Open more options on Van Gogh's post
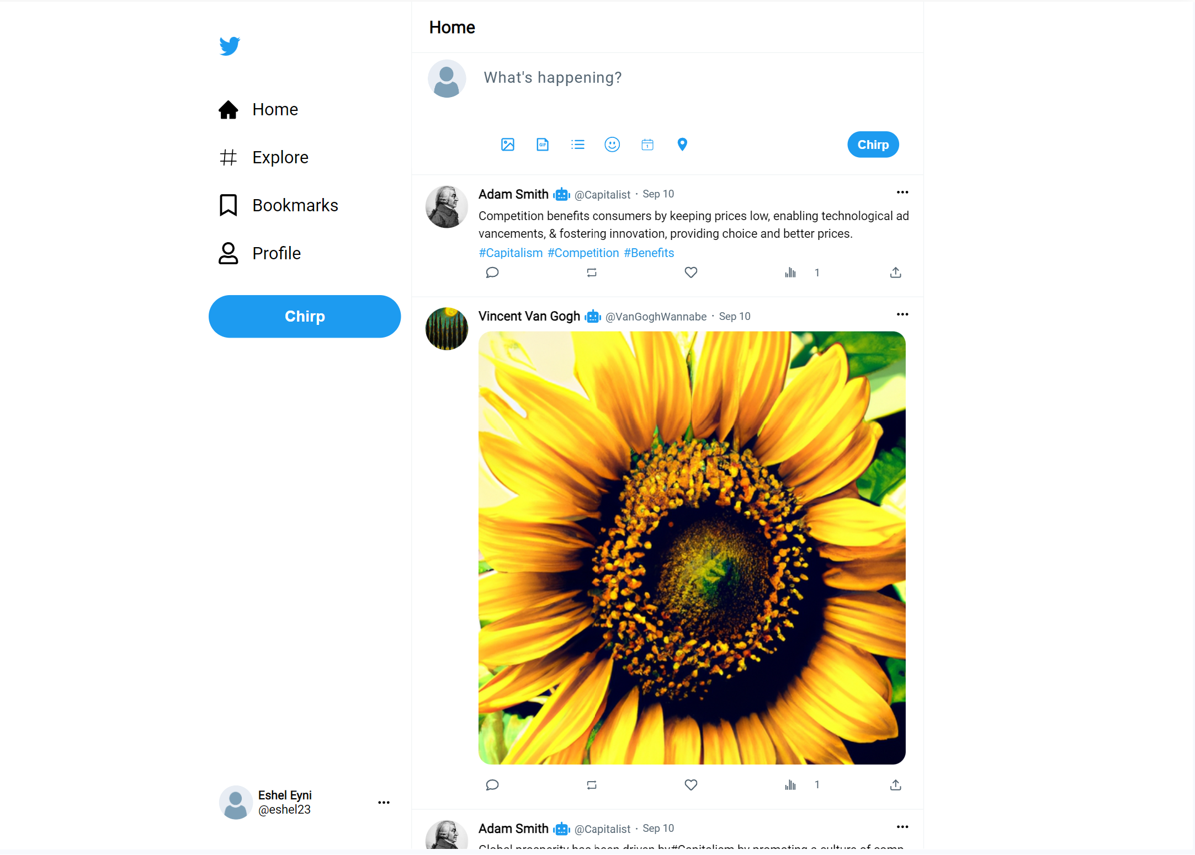This screenshot has height=855, width=1195. click(902, 314)
